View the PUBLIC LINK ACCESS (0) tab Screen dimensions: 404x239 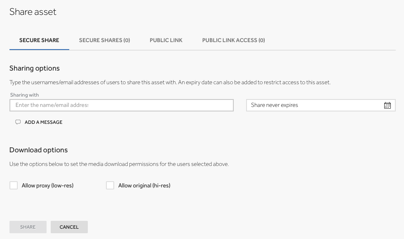[x=233, y=40]
